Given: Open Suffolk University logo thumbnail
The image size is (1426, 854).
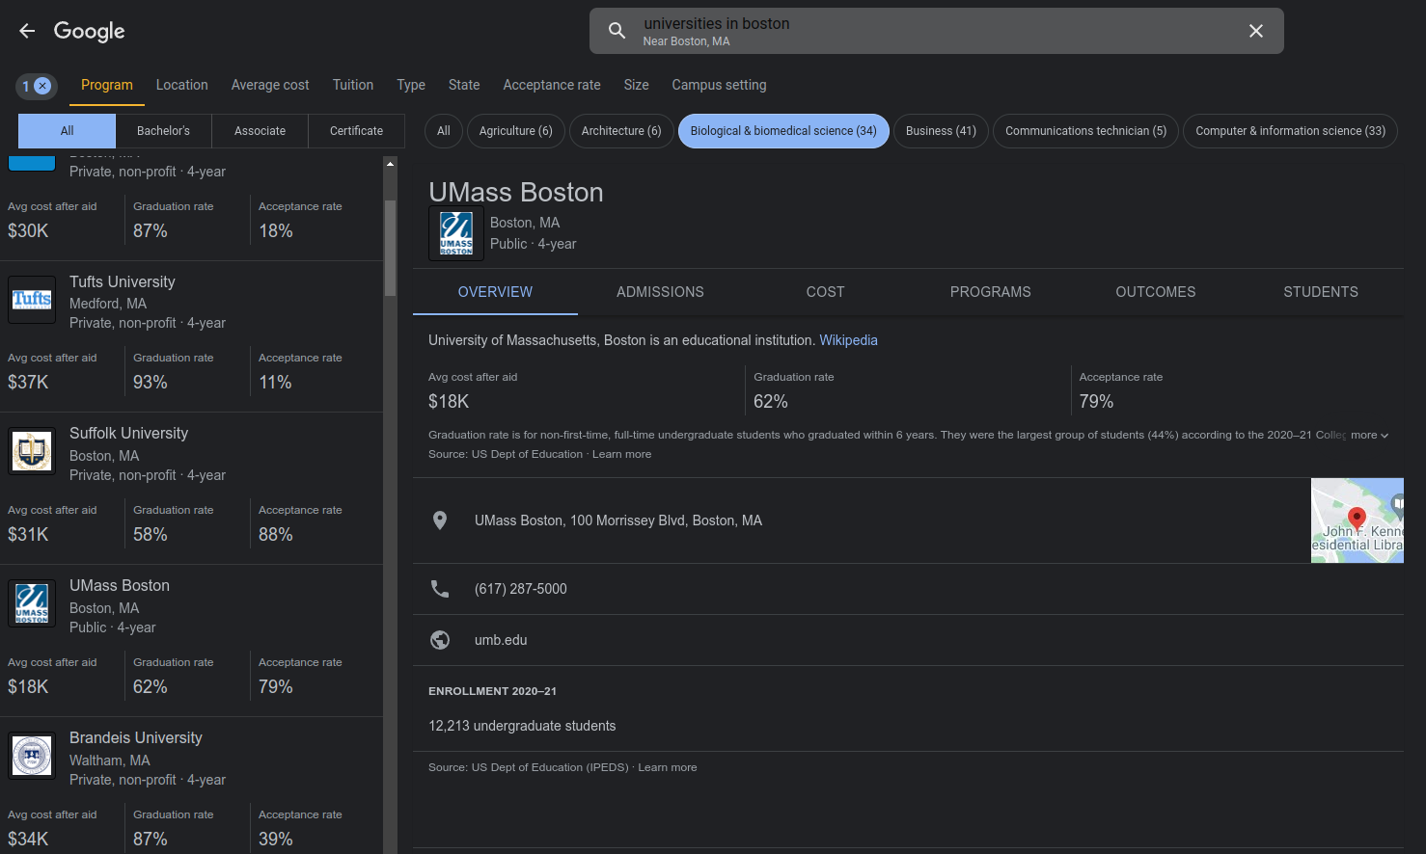Looking at the screenshot, I should [32, 451].
